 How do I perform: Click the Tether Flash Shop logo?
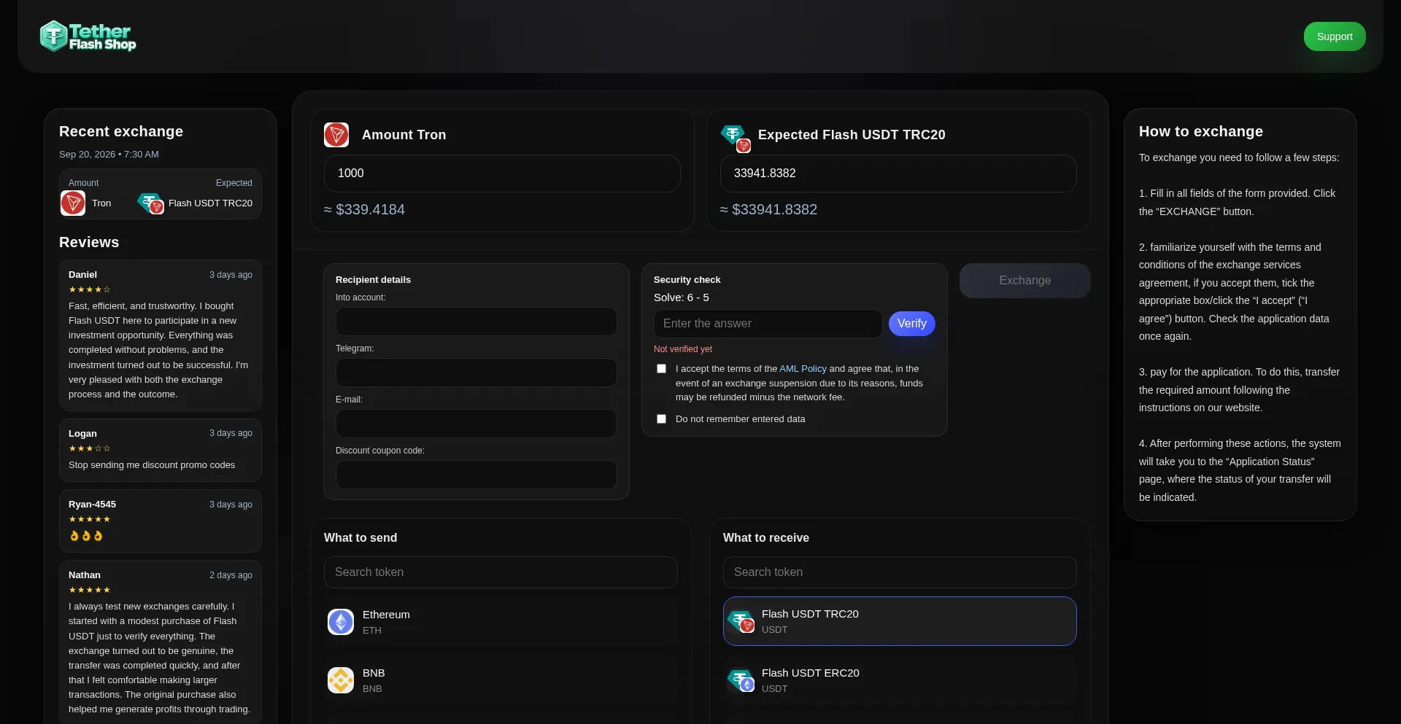click(88, 36)
